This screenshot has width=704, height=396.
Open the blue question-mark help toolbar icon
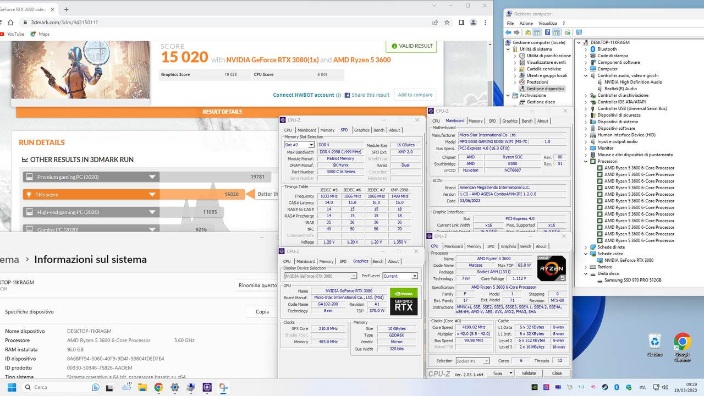click(547, 32)
